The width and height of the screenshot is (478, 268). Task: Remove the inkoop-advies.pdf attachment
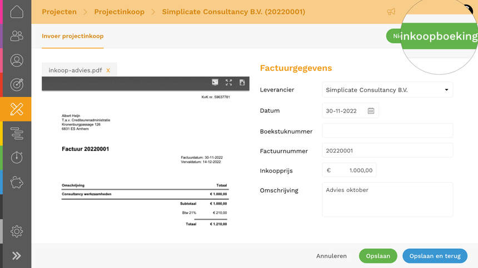click(108, 70)
